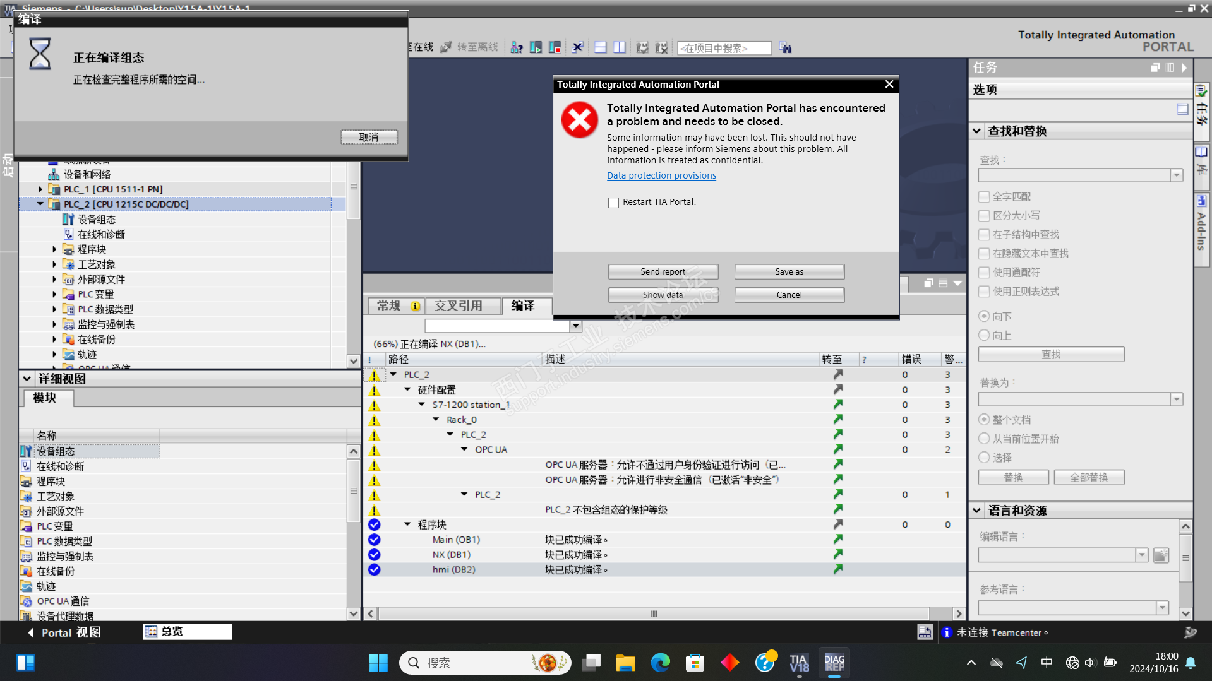Split the editor space vertically

620,47
